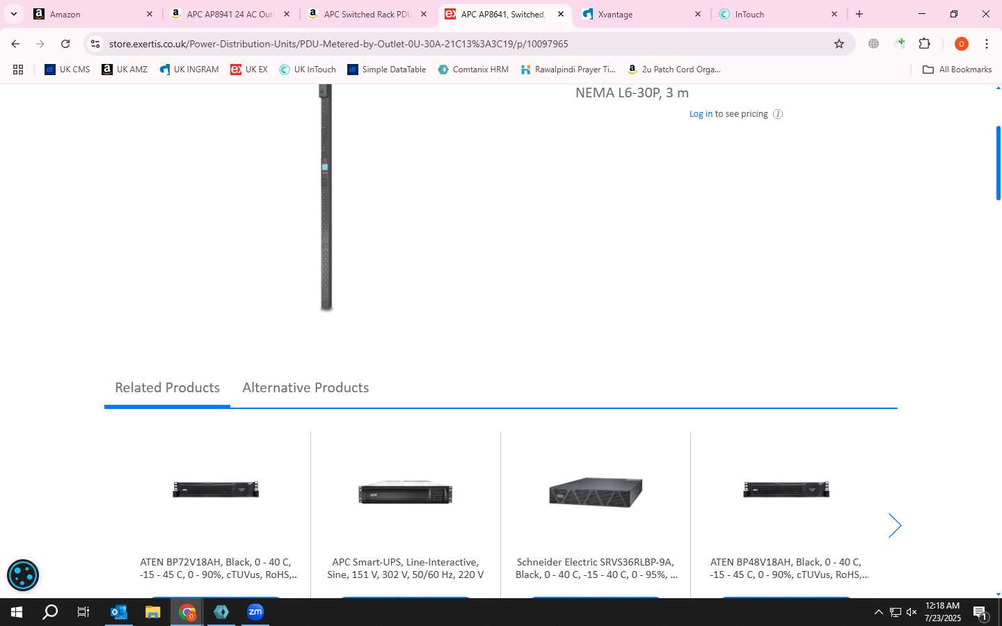
Task: Close the InTouch tab
Action: coord(834,14)
